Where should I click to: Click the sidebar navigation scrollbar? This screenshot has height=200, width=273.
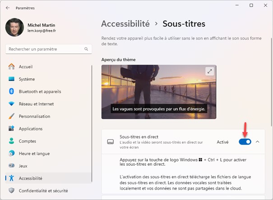pyautogui.click(x=92, y=123)
